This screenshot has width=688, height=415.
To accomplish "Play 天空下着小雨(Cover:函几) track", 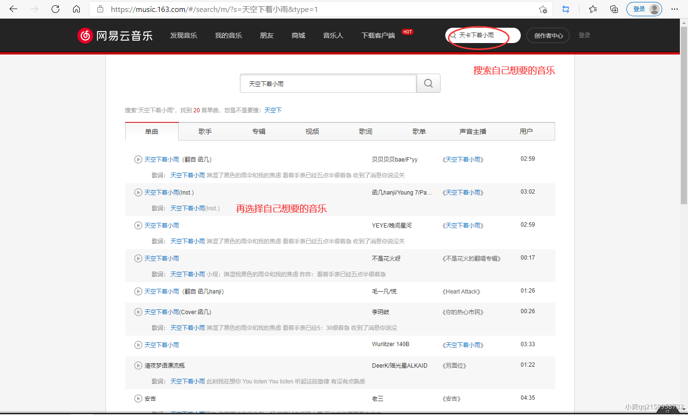I will click(x=138, y=312).
